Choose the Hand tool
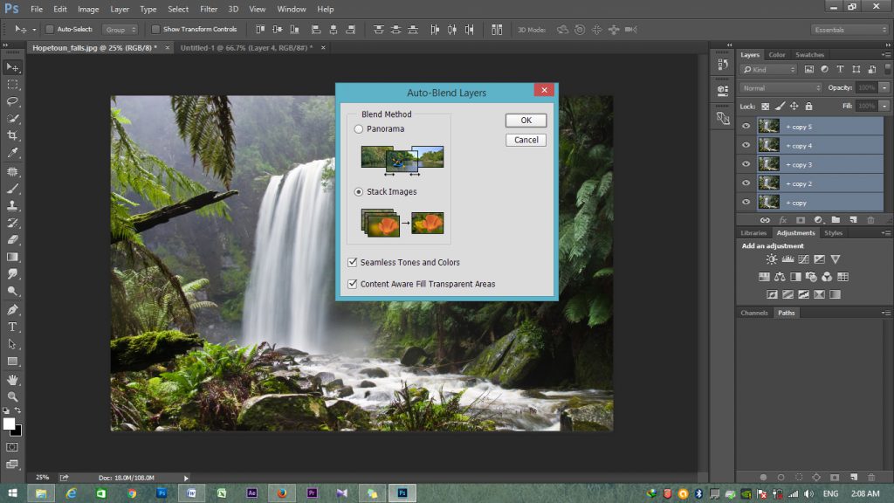Screen dimensions: 894x503 12,380
